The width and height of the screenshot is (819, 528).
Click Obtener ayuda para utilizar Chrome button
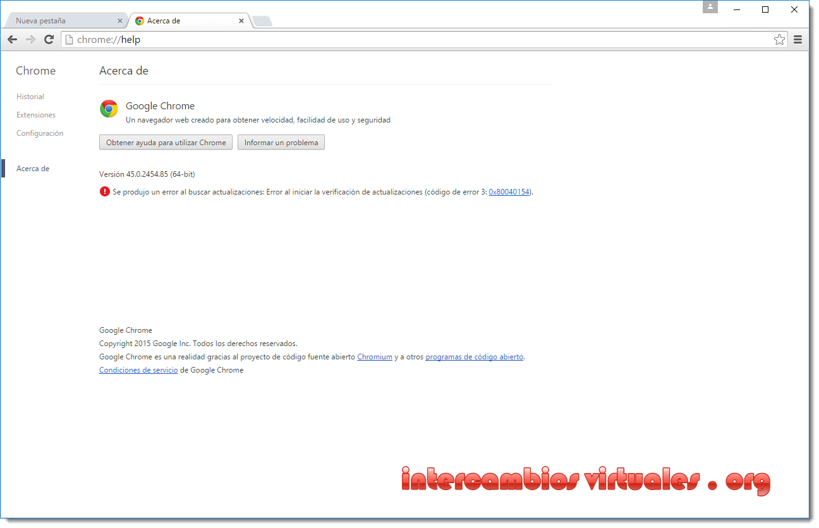(x=166, y=143)
